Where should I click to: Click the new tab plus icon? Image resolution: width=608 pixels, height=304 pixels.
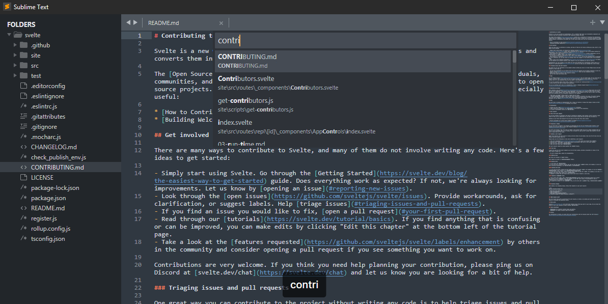click(593, 22)
